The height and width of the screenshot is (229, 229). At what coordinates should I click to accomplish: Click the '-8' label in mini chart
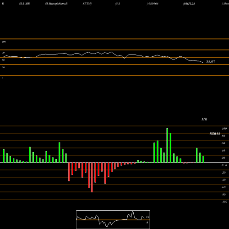[x=147, y=223]
